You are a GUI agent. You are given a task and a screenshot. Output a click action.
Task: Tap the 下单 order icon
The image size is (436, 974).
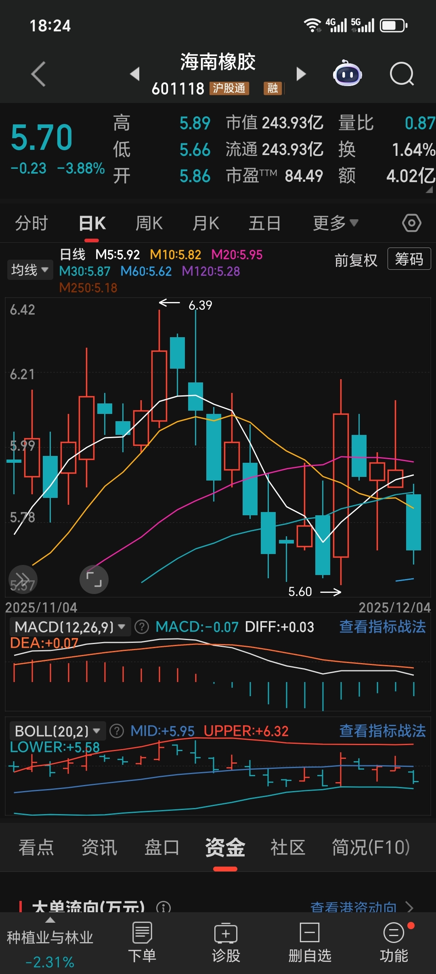click(x=142, y=933)
